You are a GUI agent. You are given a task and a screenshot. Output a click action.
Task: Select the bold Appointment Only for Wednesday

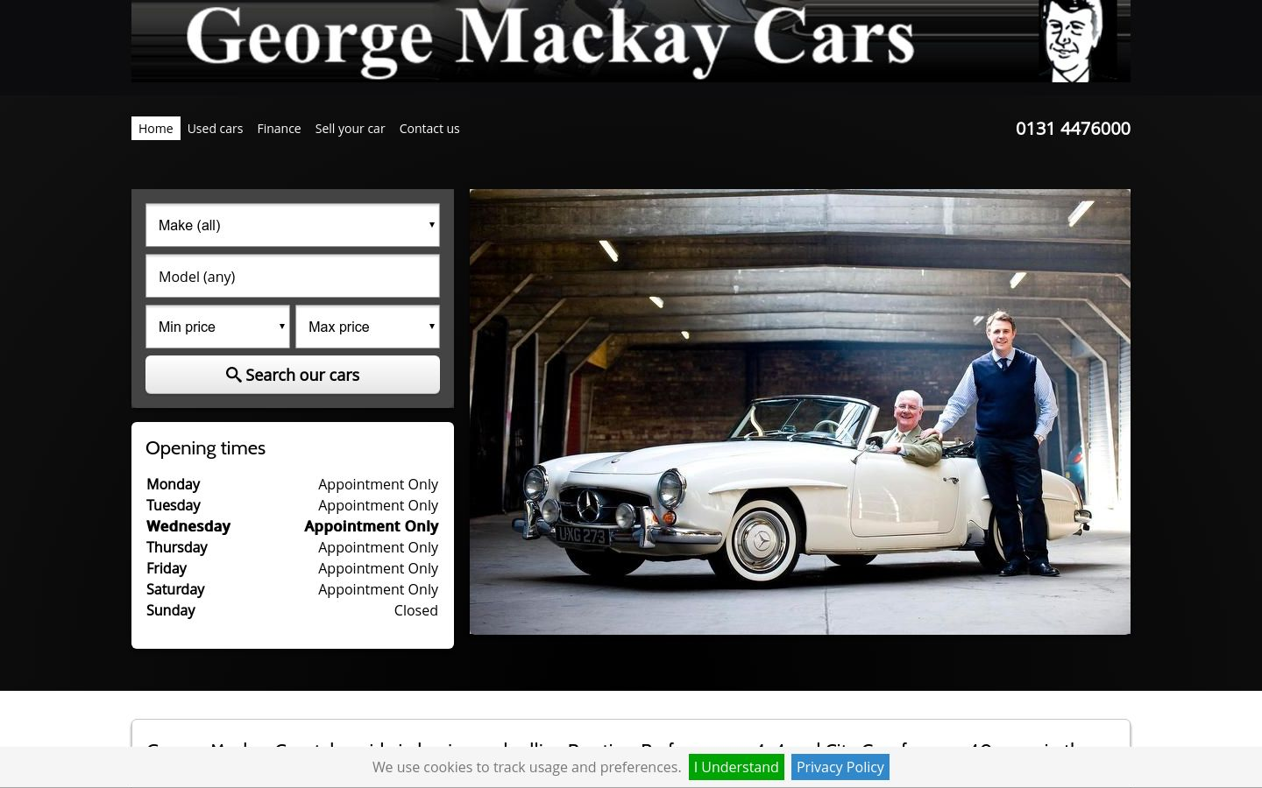(x=372, y=526)
